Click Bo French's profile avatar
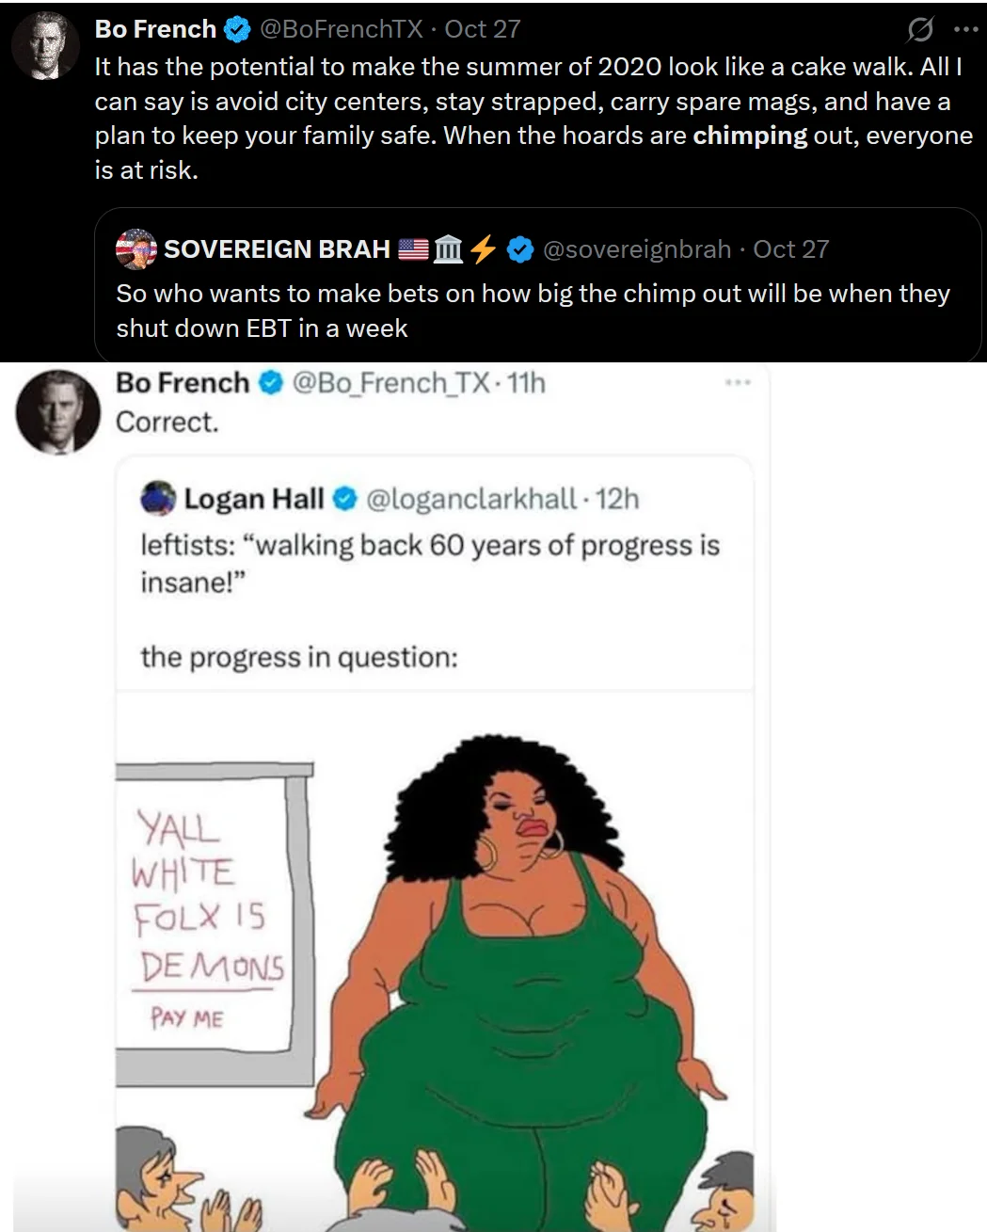Viewport: 987px width, 1232px height. (44, 44)
